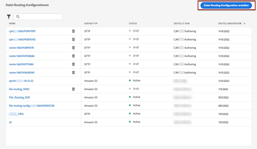Open File_Routing_0011 configuration
This screenshot has height=149, width=257.
point(20,98)
